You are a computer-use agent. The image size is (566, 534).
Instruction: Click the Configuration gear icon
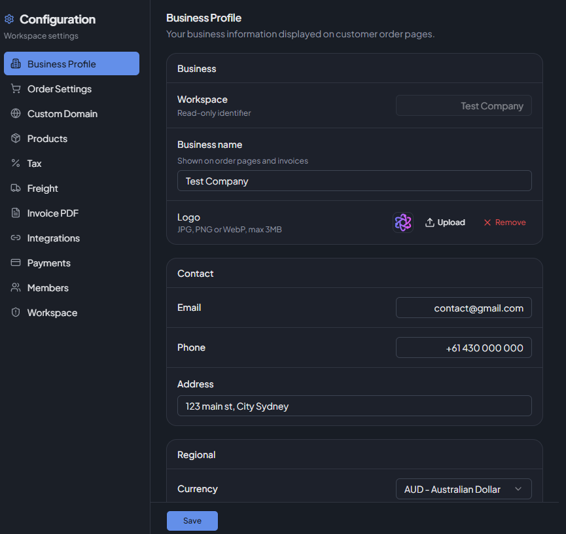[9, 19]
